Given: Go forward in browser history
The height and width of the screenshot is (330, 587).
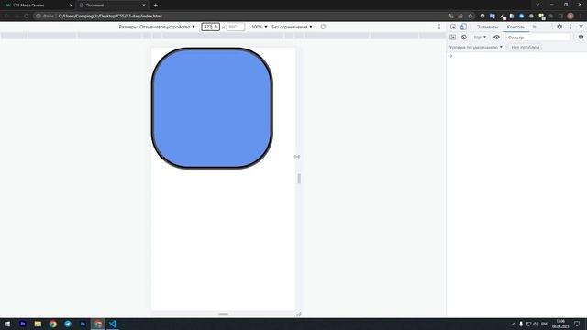Looking at the screenshot, I should 17,16.
